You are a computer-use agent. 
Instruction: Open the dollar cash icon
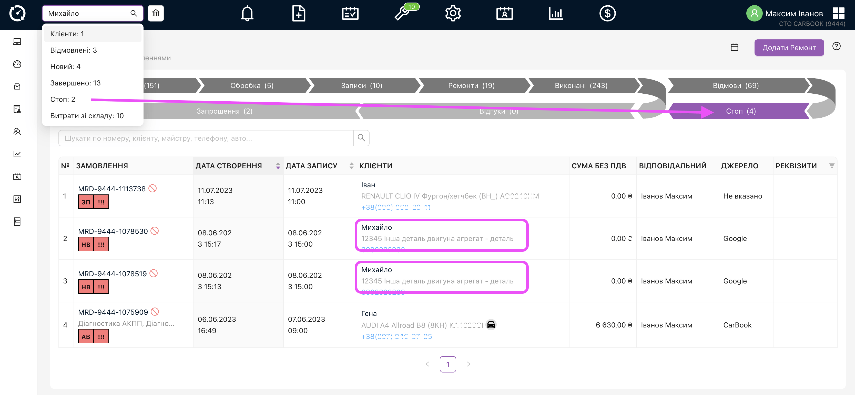[607, 14]
